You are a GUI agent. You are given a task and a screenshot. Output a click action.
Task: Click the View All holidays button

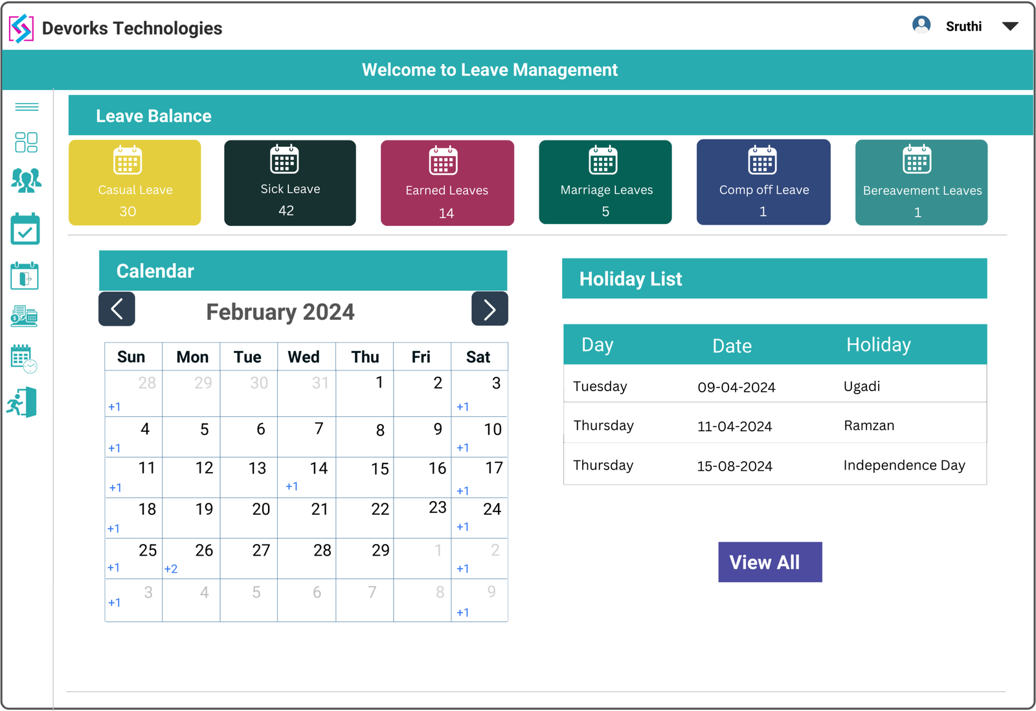pyautogui.click(x=770, y=562)
